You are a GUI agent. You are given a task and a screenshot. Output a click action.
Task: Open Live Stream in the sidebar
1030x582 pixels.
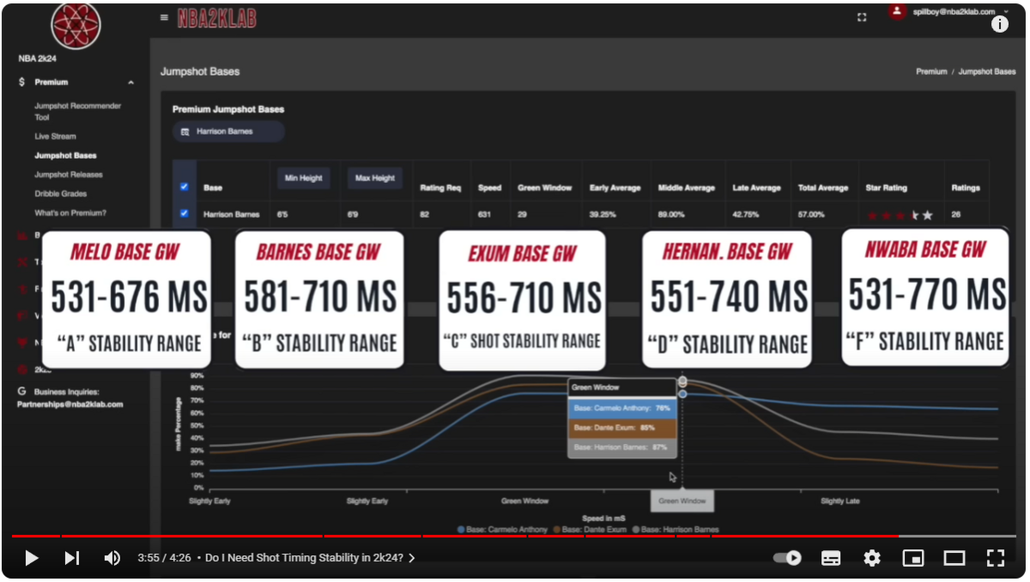tap(55, 136)
